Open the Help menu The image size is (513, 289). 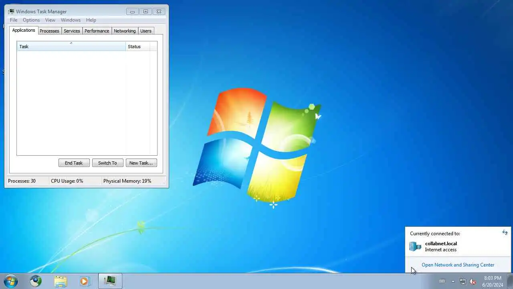point(91,20)
